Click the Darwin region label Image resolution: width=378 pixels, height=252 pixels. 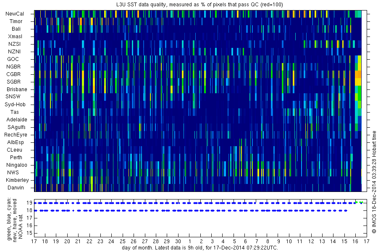(x=16, y=187)
